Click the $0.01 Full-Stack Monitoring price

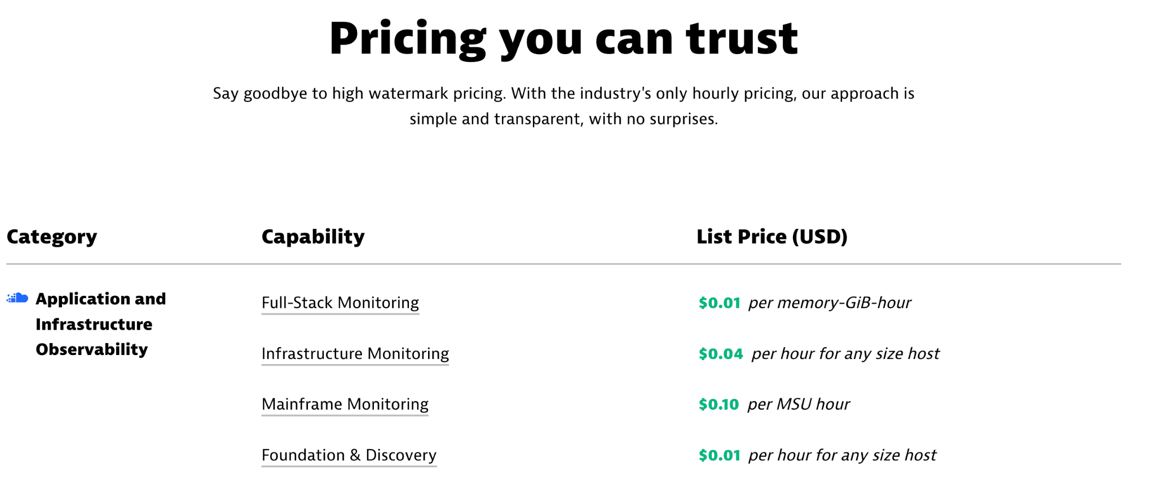coord(720,303)
